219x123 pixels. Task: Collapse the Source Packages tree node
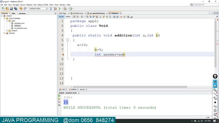(4, 18)
